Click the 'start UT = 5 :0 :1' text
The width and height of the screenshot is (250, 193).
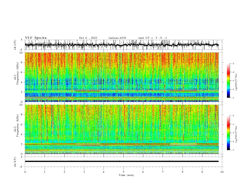pyautogui.click(x=152, y=38)
